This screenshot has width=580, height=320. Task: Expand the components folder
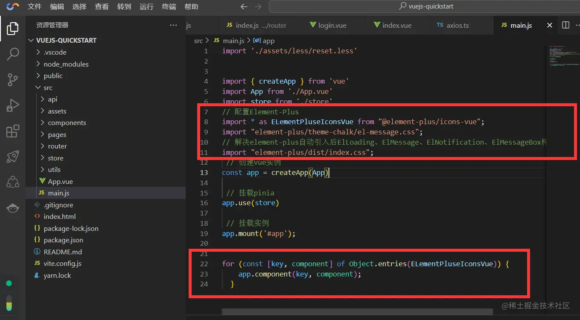[x=105, y=122]
